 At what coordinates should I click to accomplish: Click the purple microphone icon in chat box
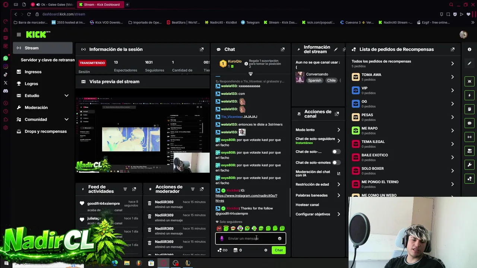(x=222, y=239)
